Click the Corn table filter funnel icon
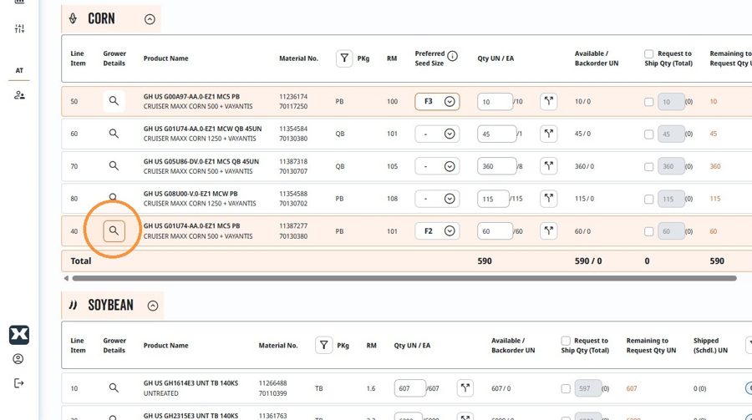This screenshot has height=420, width=752. click(344, 58)
